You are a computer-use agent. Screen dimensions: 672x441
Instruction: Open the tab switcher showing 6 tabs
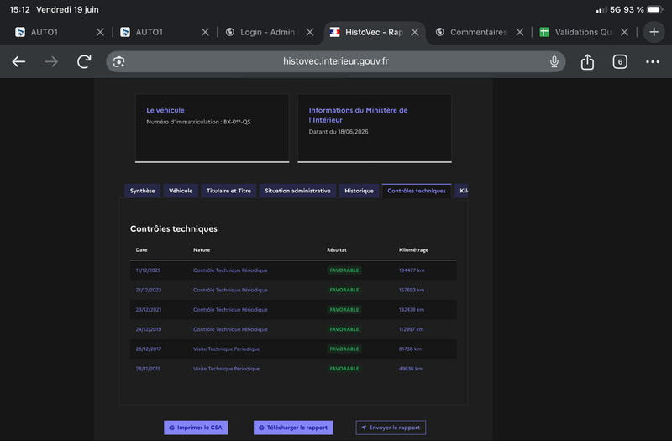click(x=620, y=61)
